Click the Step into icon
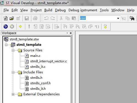 [35, 27]
